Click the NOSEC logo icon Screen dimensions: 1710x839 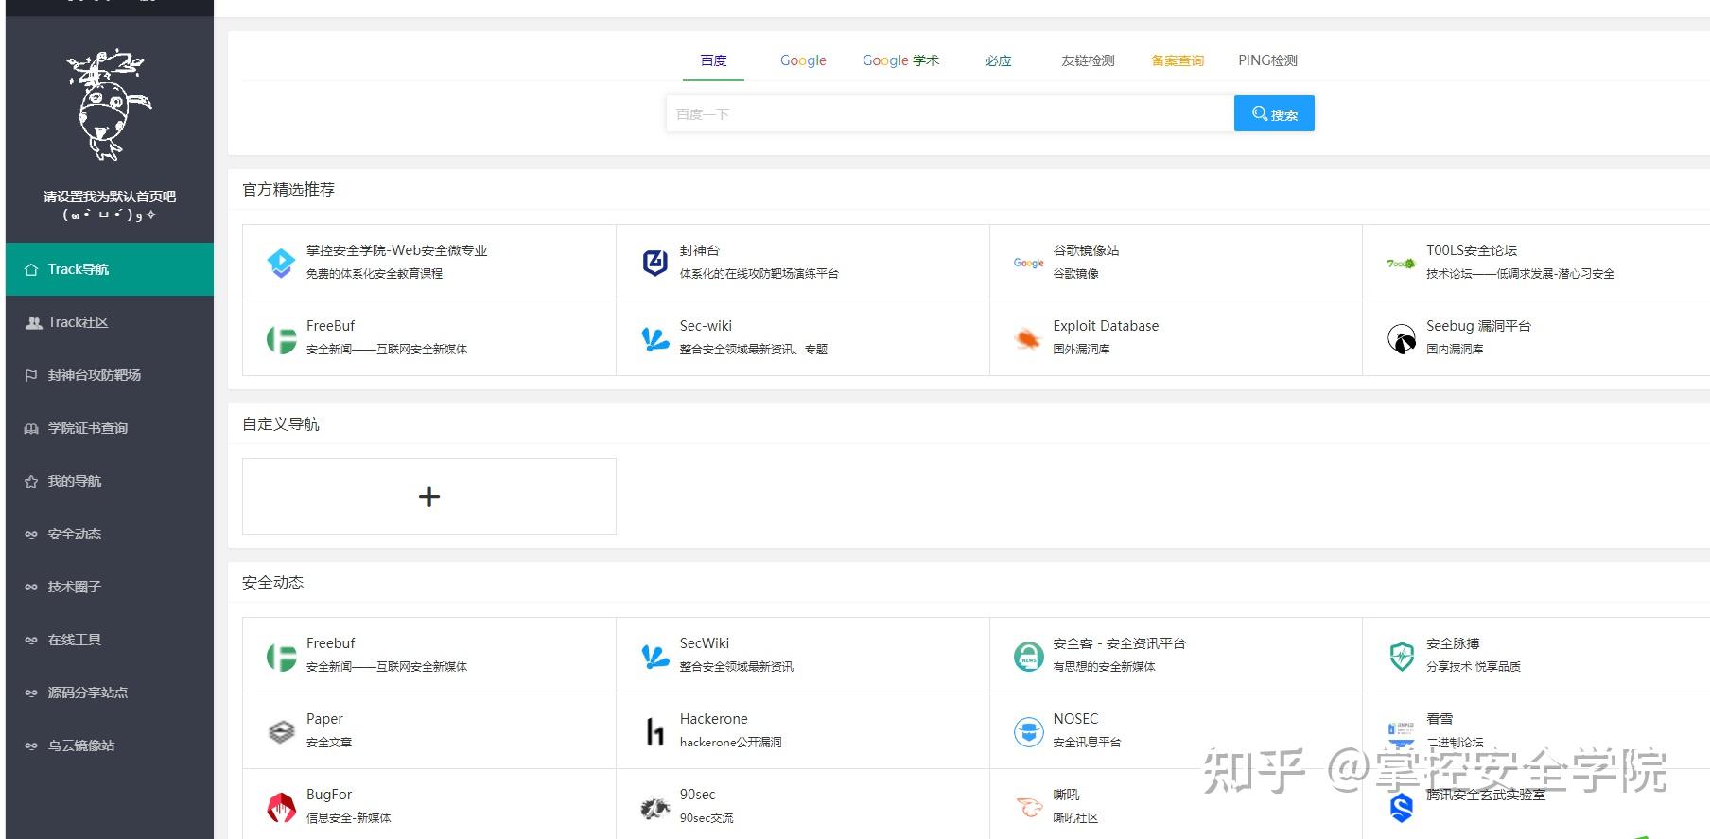point(1028,731)
